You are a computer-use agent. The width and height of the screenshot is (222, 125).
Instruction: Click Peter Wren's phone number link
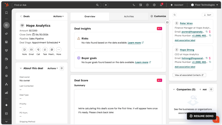[x=200, y=36]
